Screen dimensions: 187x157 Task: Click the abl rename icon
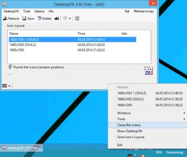tap(57, 19)
